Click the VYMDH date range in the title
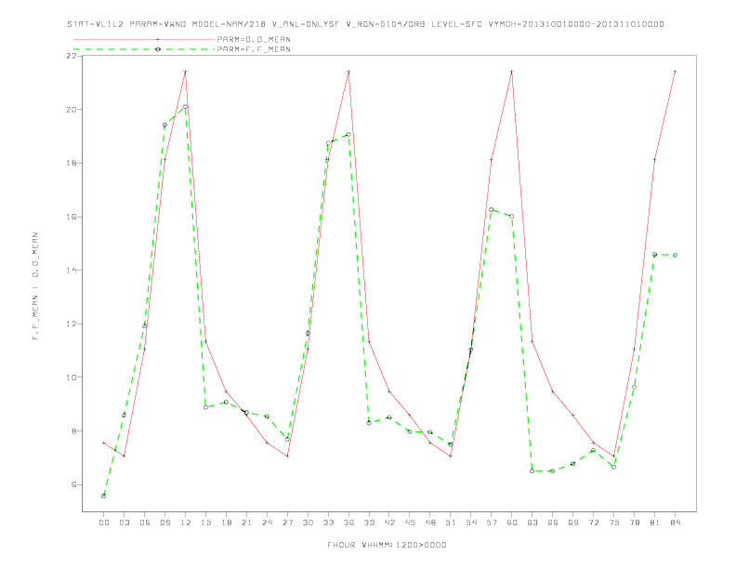The height and width of the screenshot is (569, 736). click(576, 24)
